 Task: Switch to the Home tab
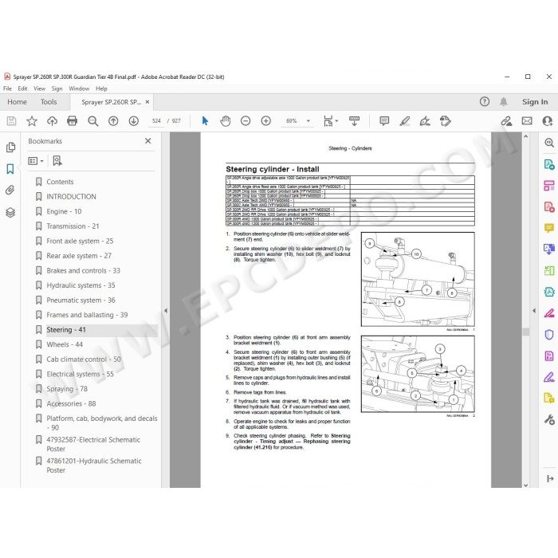pyautogui.click(x=17, y=102)
